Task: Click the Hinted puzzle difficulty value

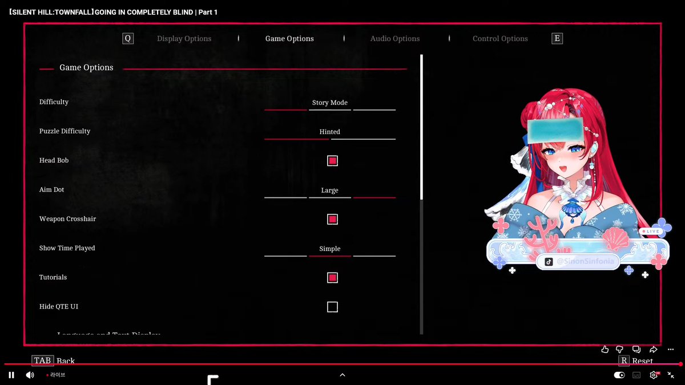Action: pyautogui.click(x=330, y=132)
